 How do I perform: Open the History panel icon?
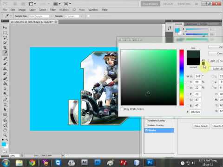coord(169,28)
